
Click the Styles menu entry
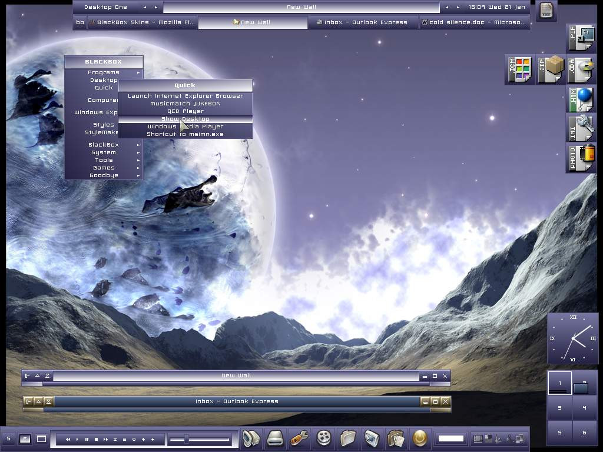click(x=104, y=125)
